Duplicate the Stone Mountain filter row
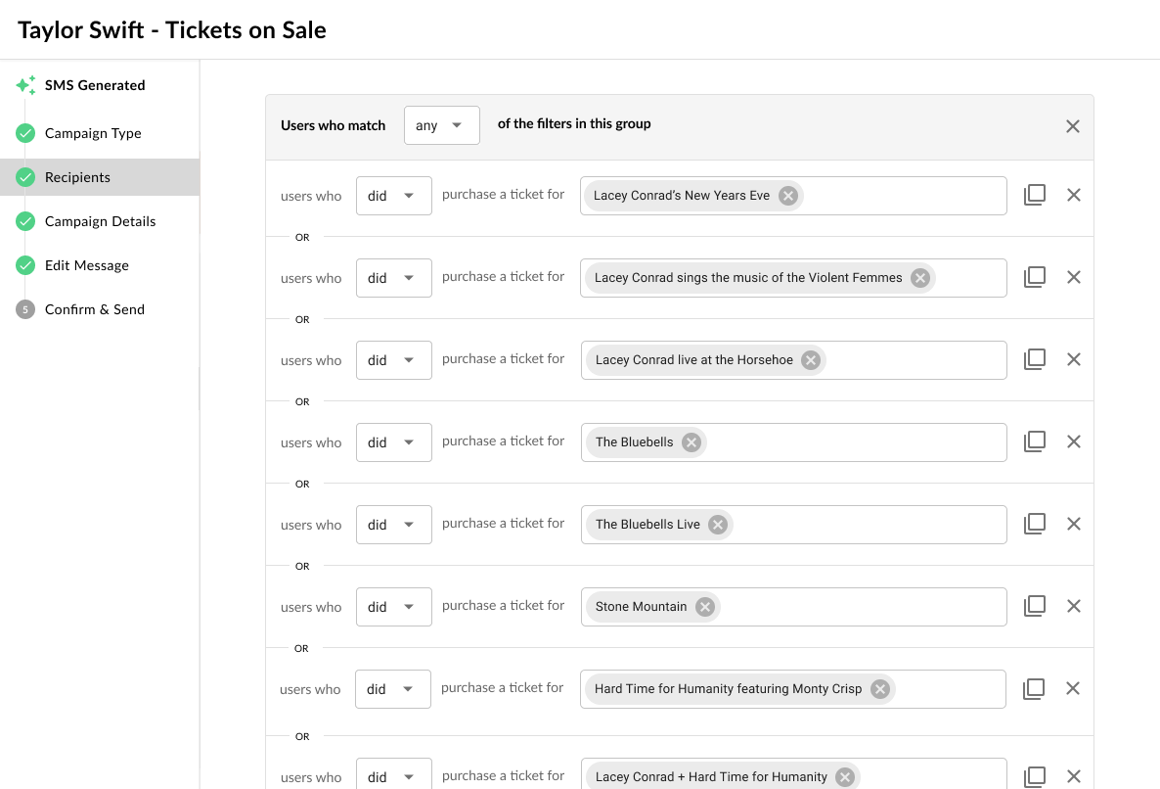Viewport: 1160px width, 789px height. tap(1034, 605)
